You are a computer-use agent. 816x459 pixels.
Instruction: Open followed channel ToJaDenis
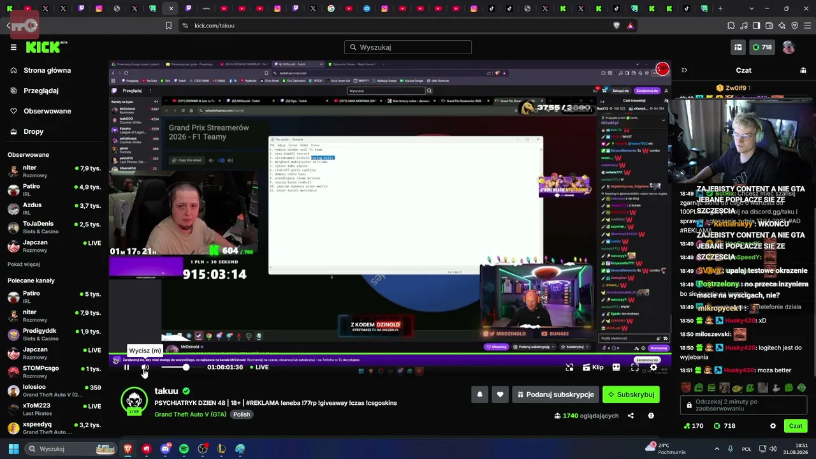pos(54,227)
